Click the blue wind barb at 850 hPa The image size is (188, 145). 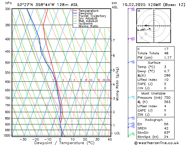(x=131, y=118)
